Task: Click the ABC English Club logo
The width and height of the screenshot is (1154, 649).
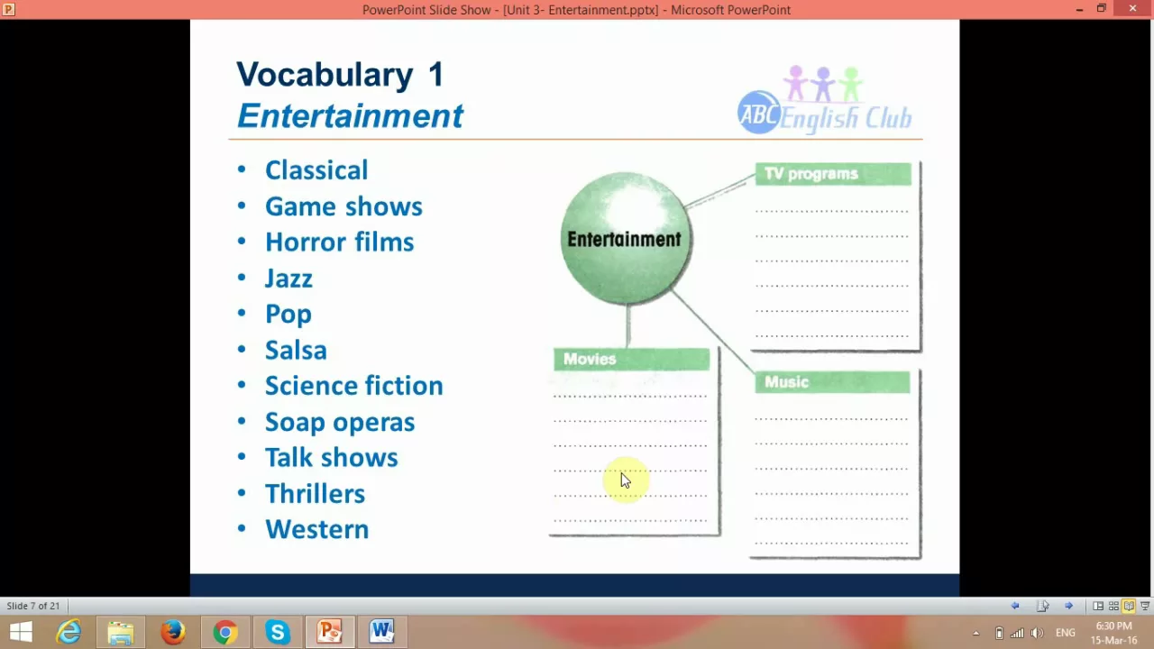Action: [x=824, y=101]
